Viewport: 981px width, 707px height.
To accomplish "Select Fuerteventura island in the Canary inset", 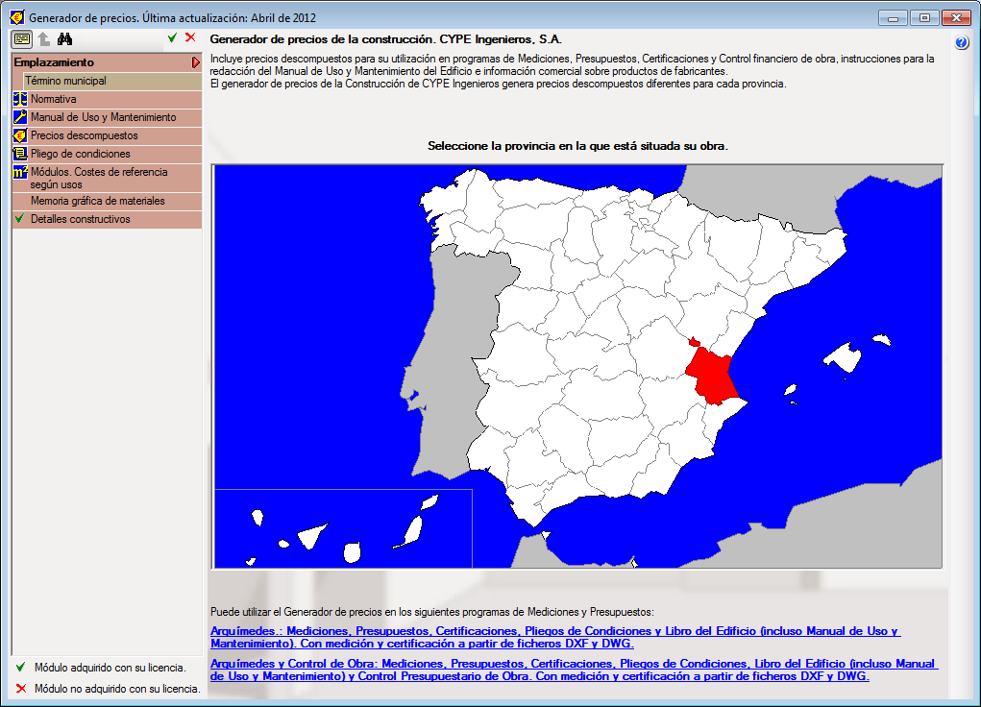I will click(412, 532).
